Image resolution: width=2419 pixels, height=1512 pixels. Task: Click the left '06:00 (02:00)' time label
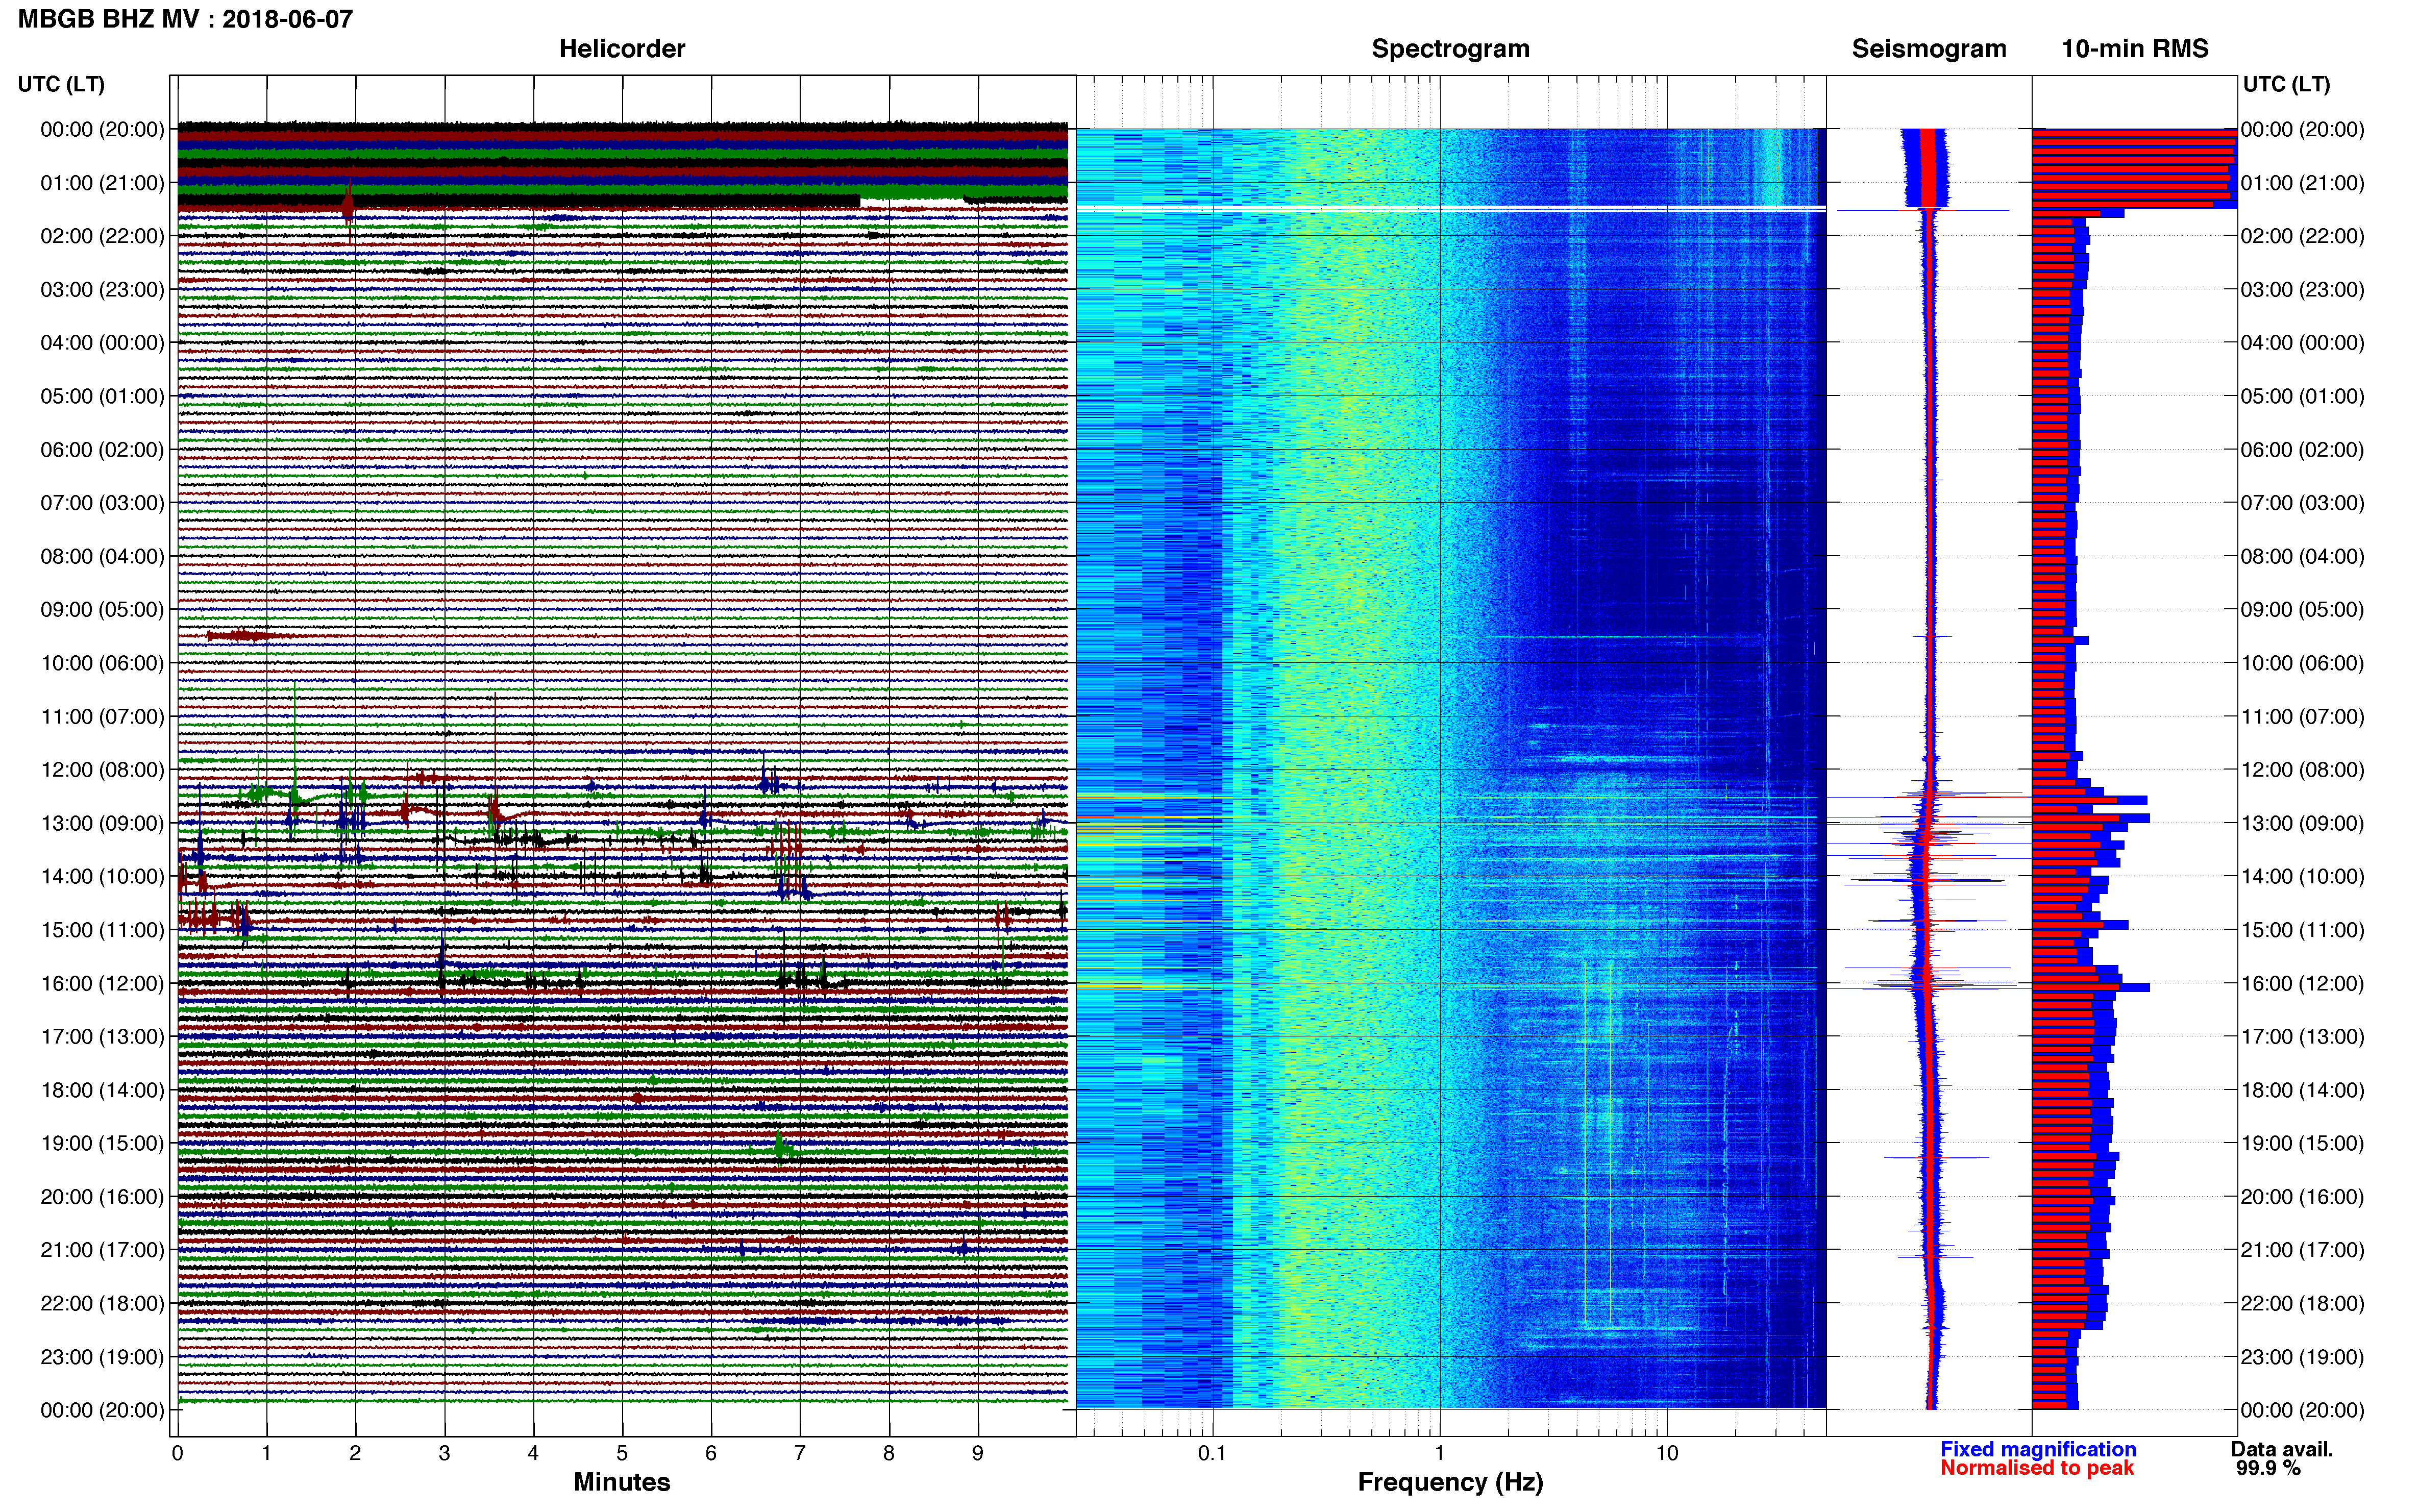coord(102,450)
